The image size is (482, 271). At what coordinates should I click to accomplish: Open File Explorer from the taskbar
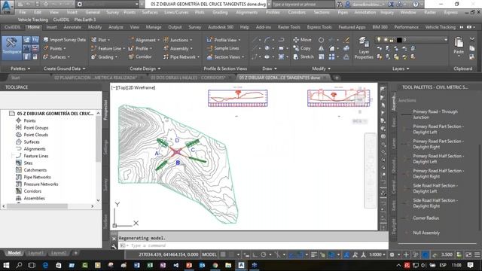click(228, 265)
